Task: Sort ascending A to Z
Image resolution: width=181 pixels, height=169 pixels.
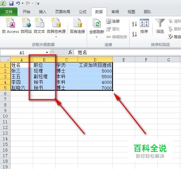Action: pyautogui.click(x=135, y=24)
